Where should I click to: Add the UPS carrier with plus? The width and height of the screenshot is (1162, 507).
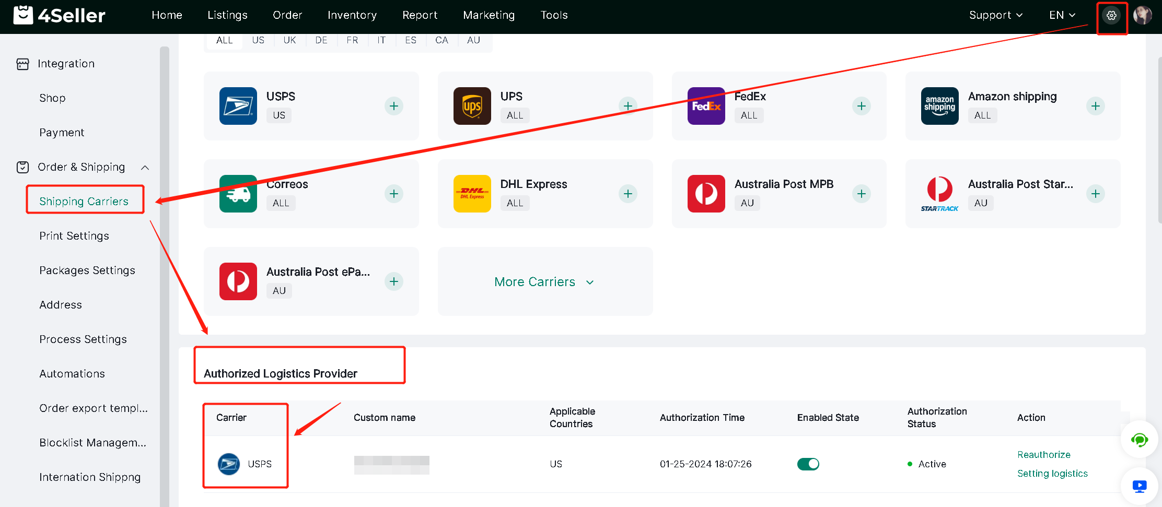628,106
